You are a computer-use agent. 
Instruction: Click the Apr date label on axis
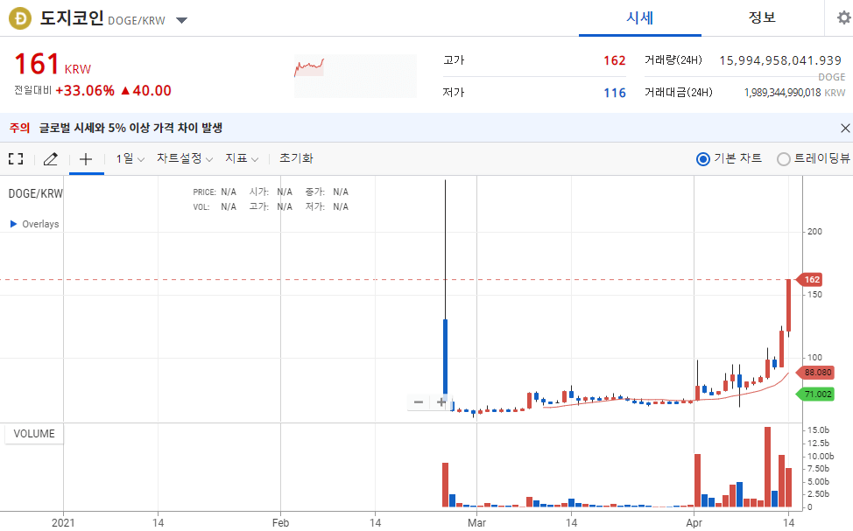694,522
